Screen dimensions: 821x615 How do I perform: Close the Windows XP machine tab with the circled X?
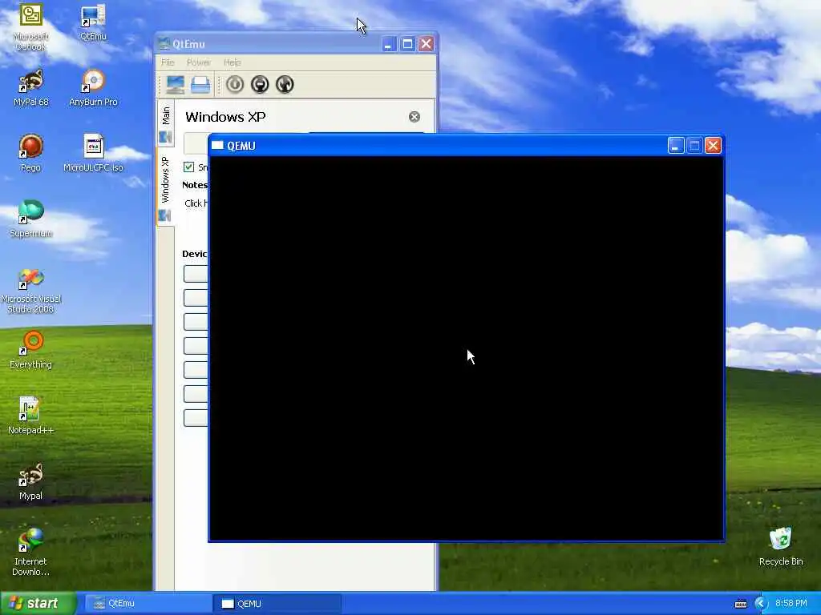415,117
